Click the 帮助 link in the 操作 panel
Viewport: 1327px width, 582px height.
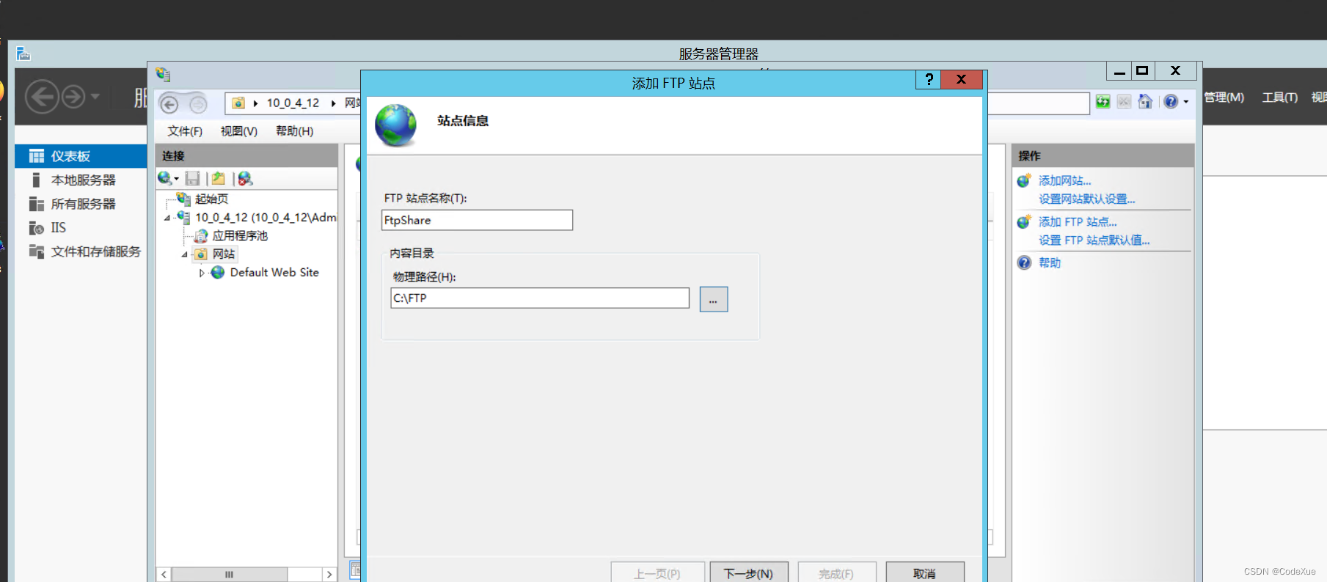coord(1050,263)
